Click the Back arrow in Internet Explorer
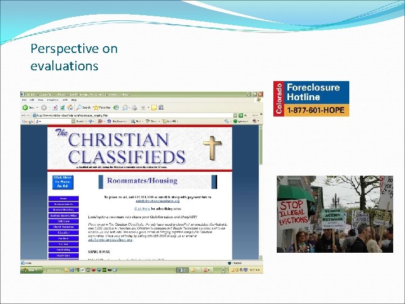 [25, 108]
